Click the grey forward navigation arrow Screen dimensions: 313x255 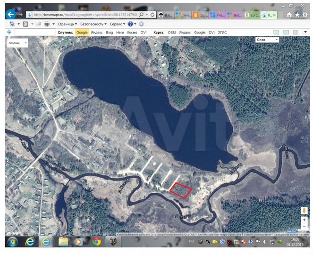tap(20, 14)
